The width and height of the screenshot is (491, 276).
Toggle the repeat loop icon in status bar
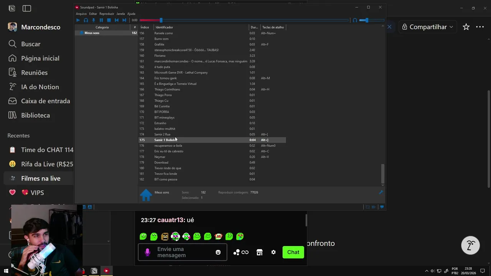click(367, 207)
